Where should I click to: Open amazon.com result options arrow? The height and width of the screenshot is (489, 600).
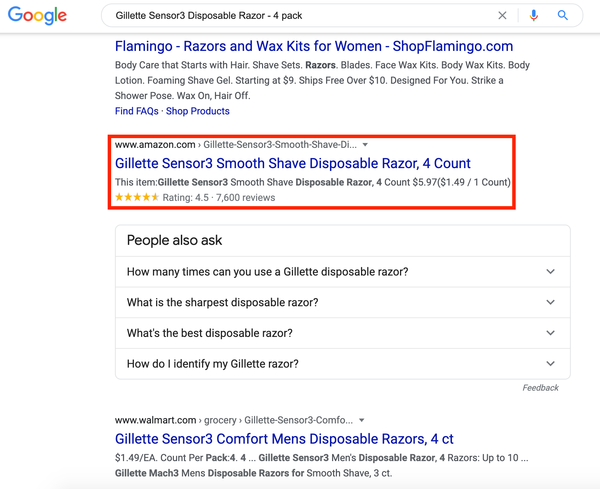pos(365,144)
